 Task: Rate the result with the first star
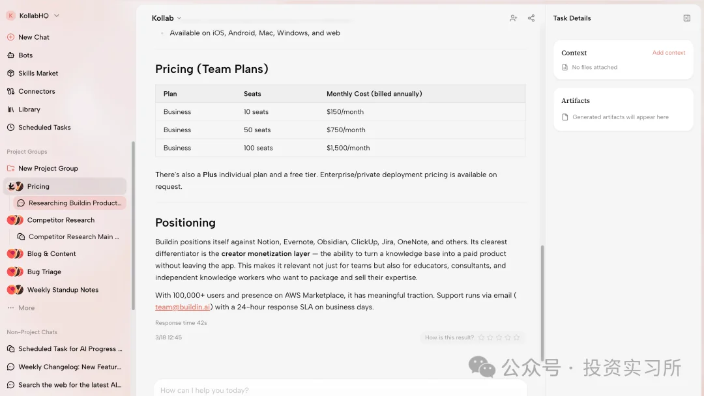(482, 337)
